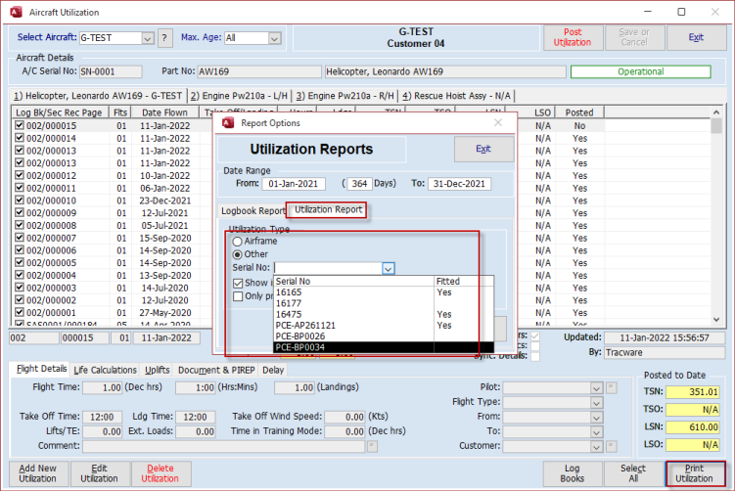Switch to Rescue Hoist Assy - N/A tab

tap(457, 96)
